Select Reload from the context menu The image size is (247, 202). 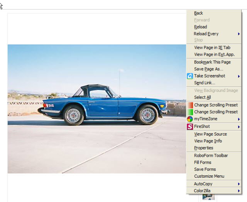click(x=200, y=27)
